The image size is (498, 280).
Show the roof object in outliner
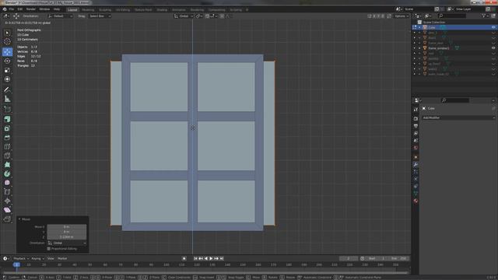[493, 54]
